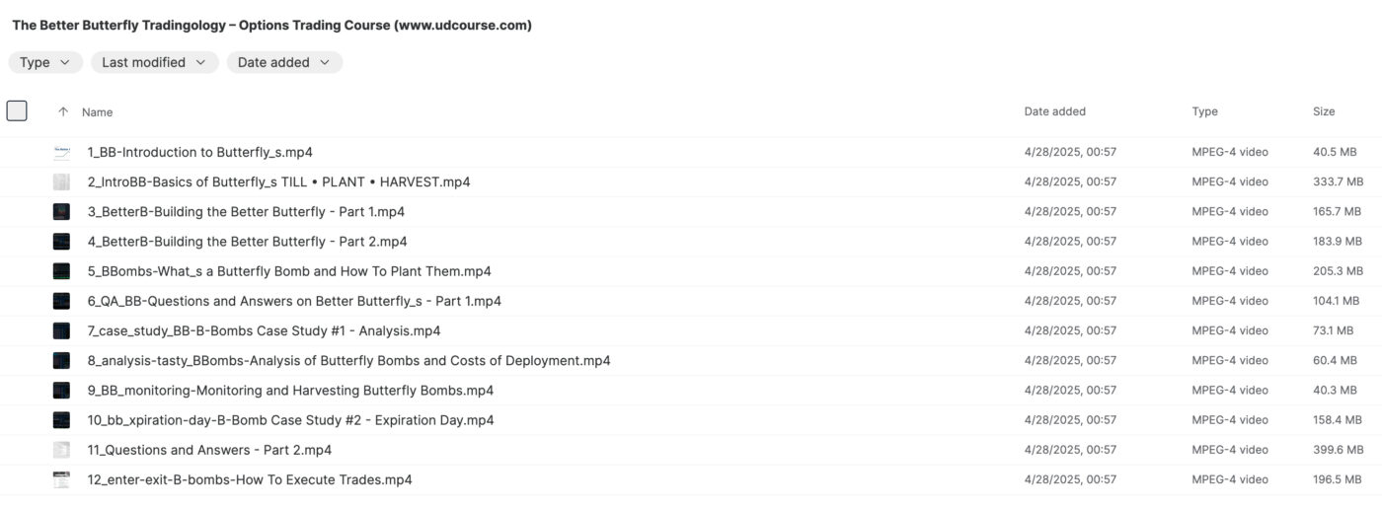The image size is (1382, 509).
Task: Expand the Last modified filter dropdown
Action: 154,62
